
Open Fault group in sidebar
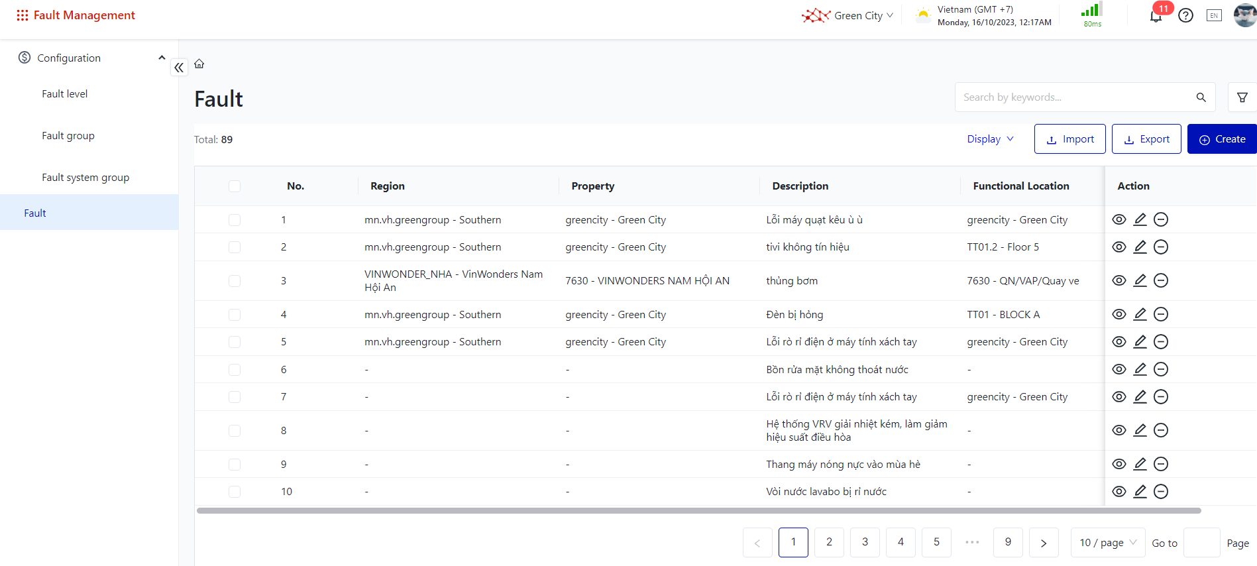[x=68, y=136]
